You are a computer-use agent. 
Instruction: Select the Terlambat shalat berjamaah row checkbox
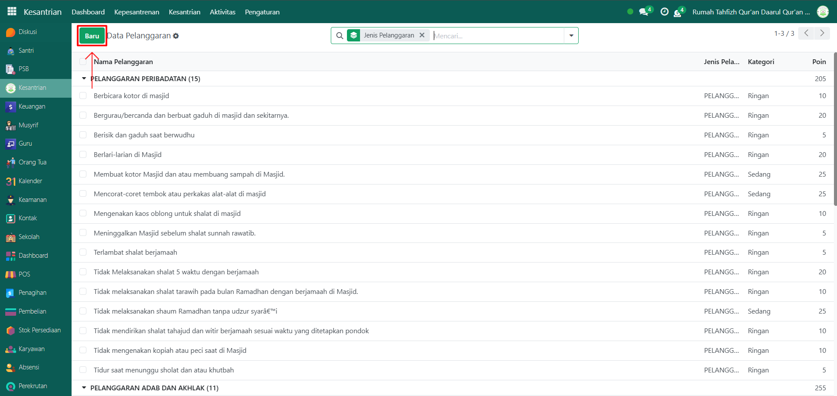(x=83, y=252)
